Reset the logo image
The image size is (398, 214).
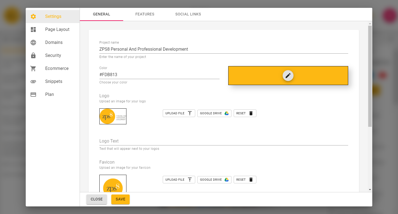(245, 113)
